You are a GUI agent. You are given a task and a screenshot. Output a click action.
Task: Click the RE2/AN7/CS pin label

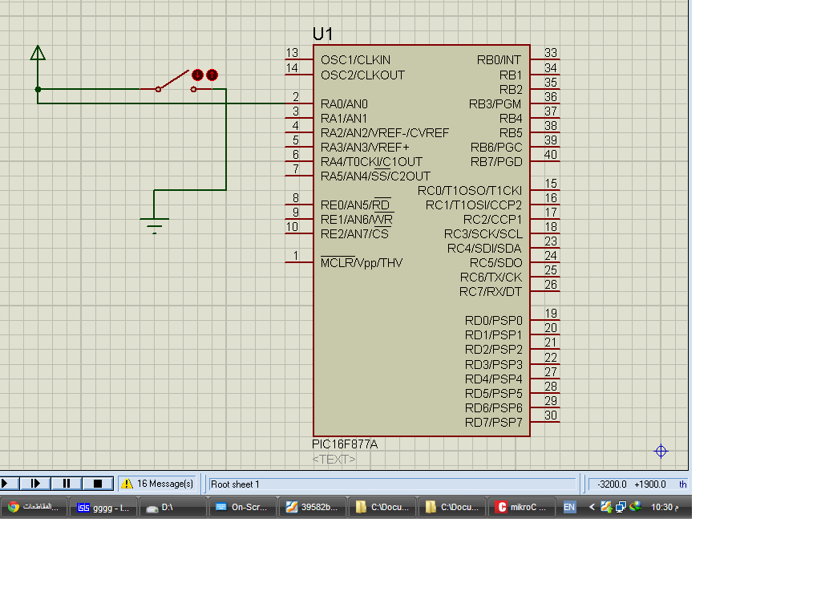pyautogui.click(x=354, y=233)
